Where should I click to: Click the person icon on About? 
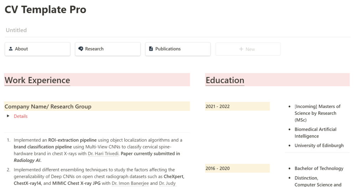tap(11, 49)
